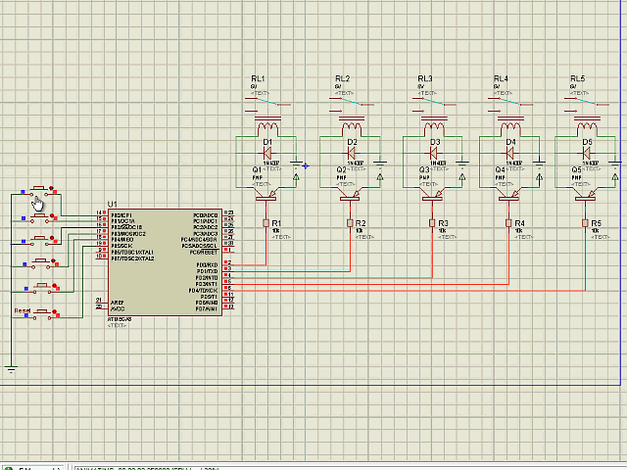The height and width of the screenshot is (470, 627).
Task: Select the Q1 PNP transistor
Action: pyautogui.click(x=267, y=195)
